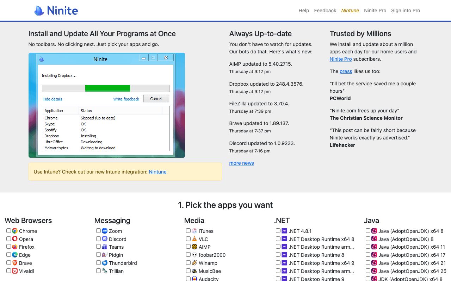451x281 pixels.
Task: Click the Opera checkbox
Action: click(x=8, y=238)
